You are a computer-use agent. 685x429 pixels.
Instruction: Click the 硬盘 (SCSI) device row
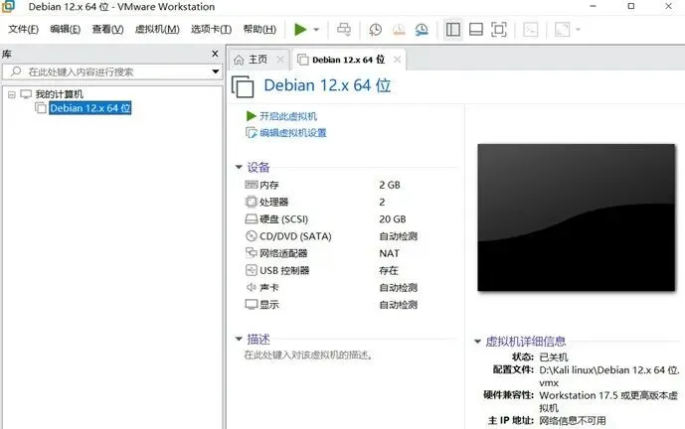[x=331, y=219]
